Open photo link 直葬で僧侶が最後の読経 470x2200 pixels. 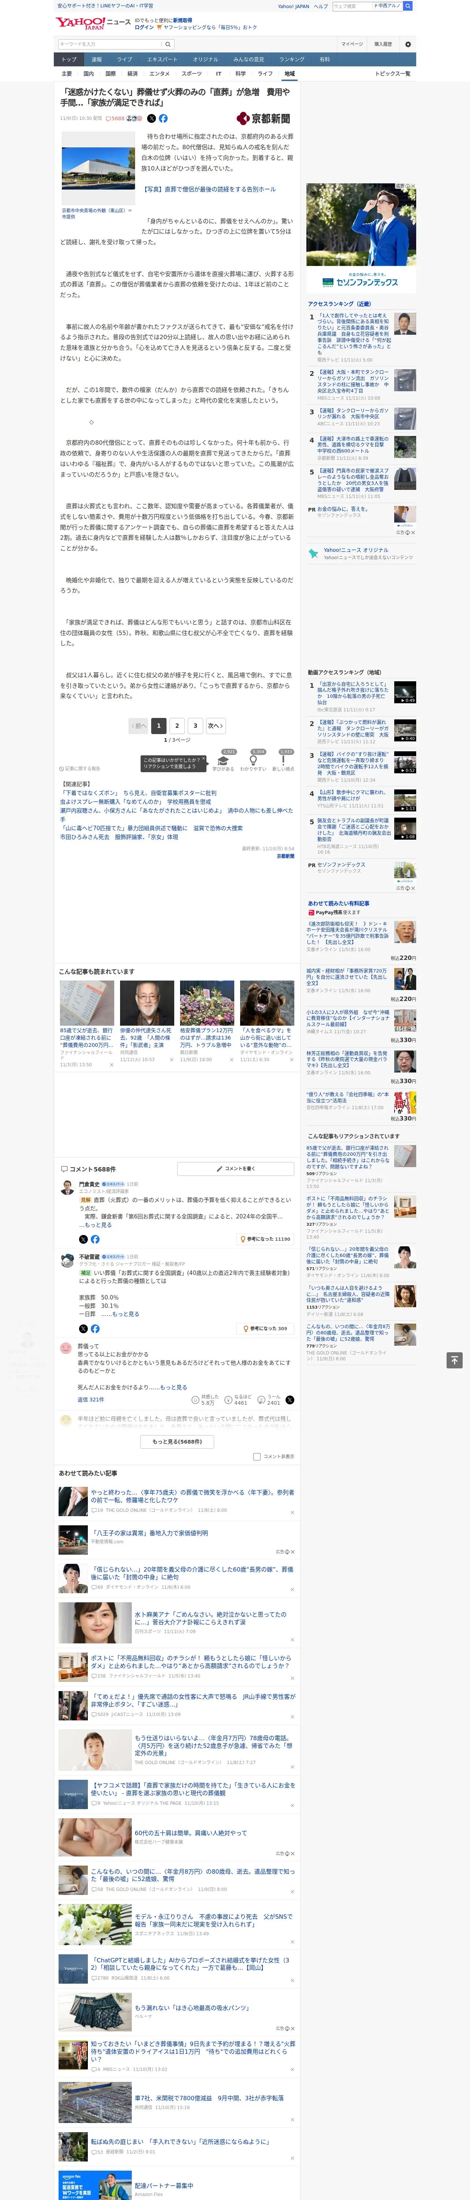[209, 190]
